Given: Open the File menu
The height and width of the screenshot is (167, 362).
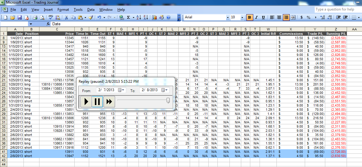Looking at the screenshot, I should (13, 10).
